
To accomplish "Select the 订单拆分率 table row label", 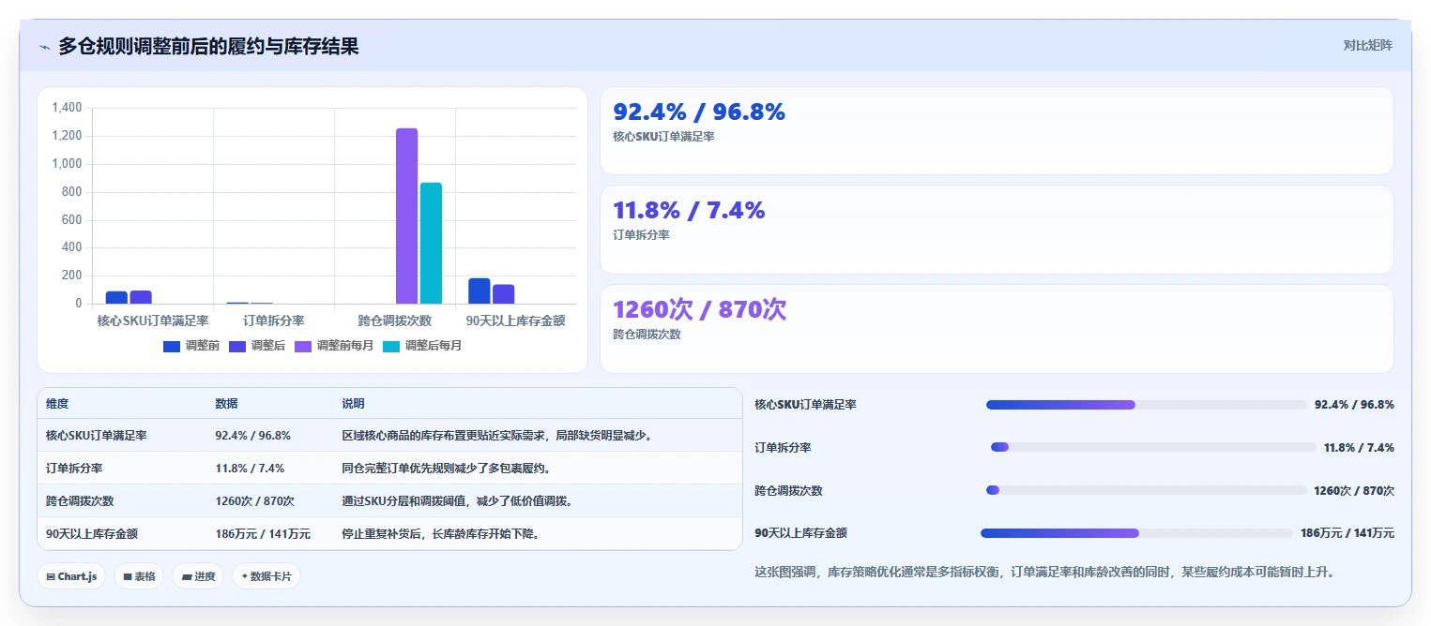I will click(x=74, y=469).
